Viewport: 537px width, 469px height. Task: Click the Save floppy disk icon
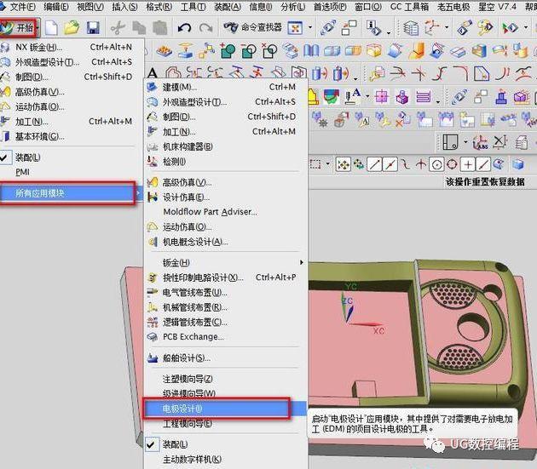93,27
